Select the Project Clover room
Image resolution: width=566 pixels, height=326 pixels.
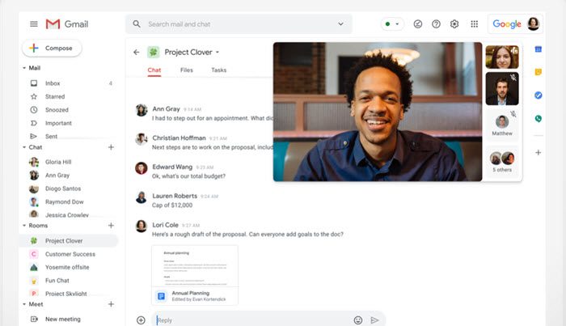point(69,241)
